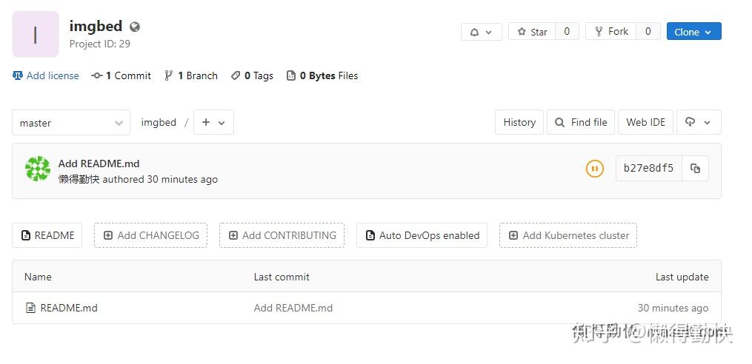The height and width of the screenshot is (364, 752).
Task: Open the 0 Tags link
Action: click(252, 75)
